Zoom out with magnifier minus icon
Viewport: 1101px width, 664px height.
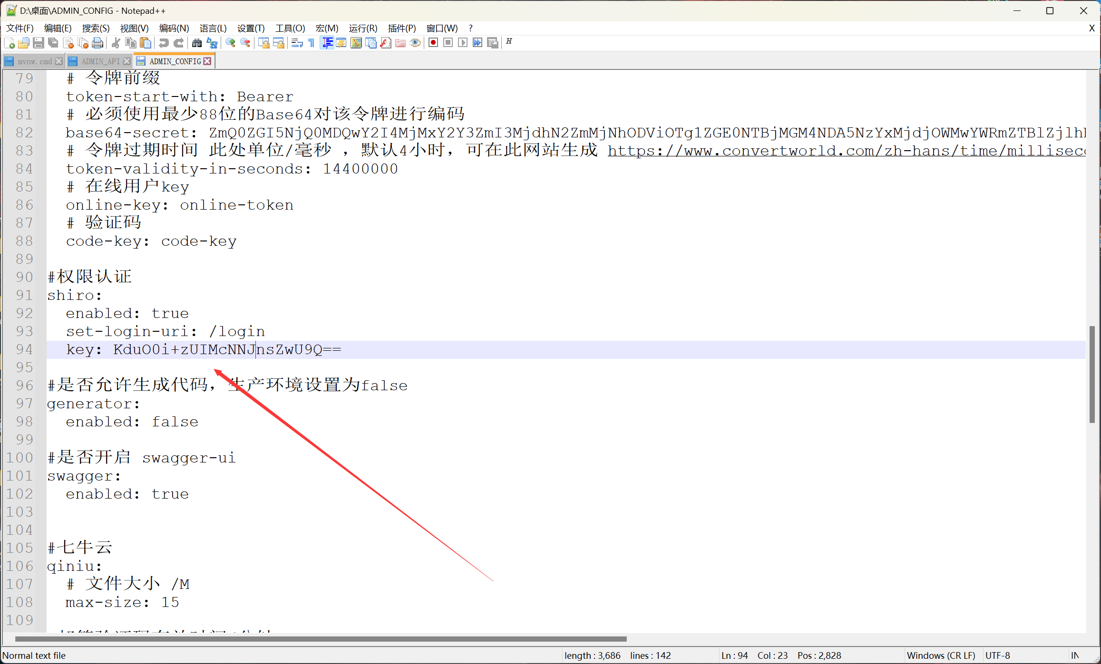pos(245,43)
